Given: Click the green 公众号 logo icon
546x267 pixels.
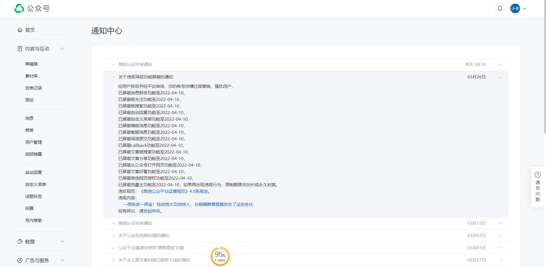Looking at the screenshot, I should (19, 9).
